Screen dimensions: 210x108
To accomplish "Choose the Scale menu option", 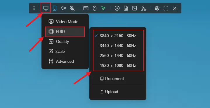I will click(65, 51).
